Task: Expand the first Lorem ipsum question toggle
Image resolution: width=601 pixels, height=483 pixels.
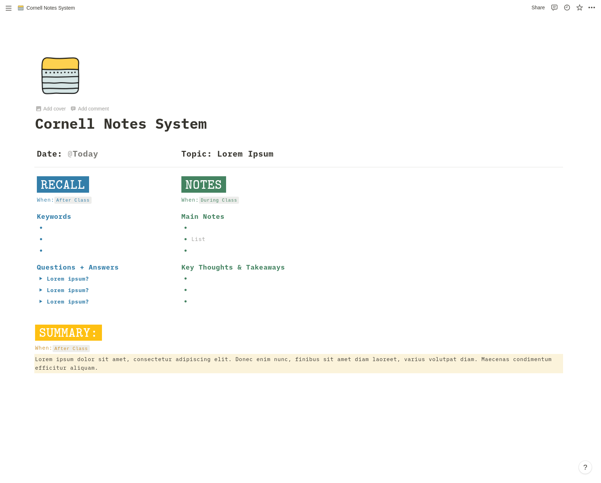Action: tap(41, 279)
